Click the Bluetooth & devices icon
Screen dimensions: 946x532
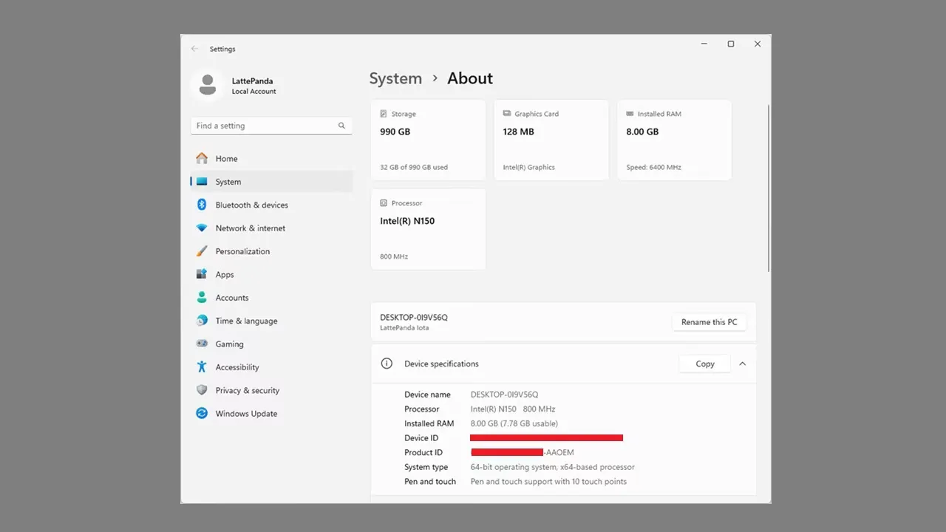click(x=202, y=205)
